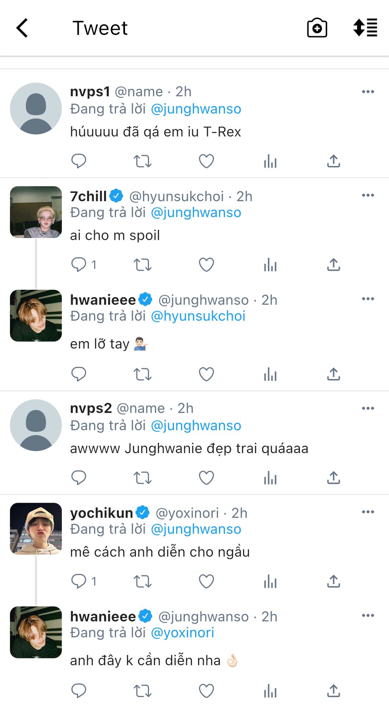Like hwanieee's "em lỡ tay" reply
The width and height of the screenshot is (389, 705).
click(x=206, y=374)
